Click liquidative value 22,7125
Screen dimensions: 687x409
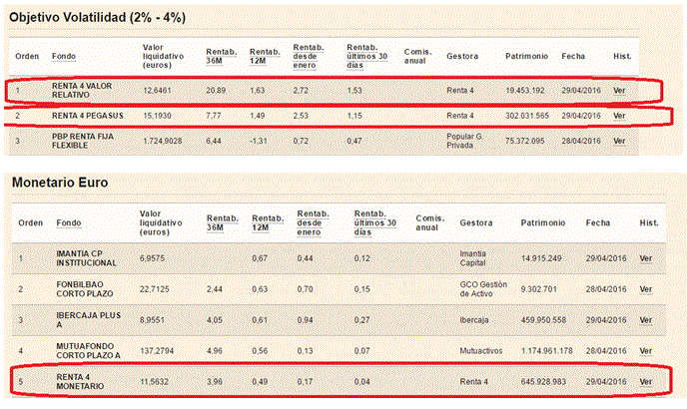[x=154, y=289]
